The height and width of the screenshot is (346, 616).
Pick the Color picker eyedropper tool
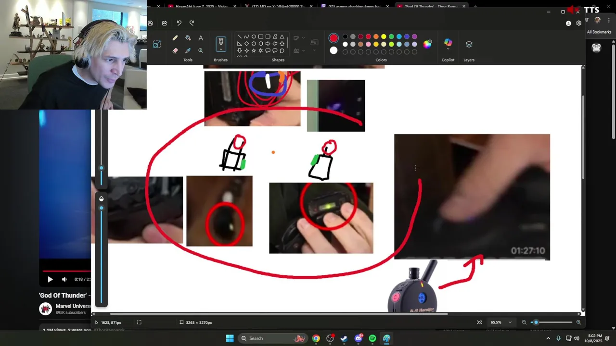[x=188, y=50]
